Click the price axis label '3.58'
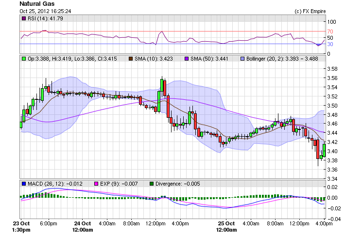 point(332,69)
